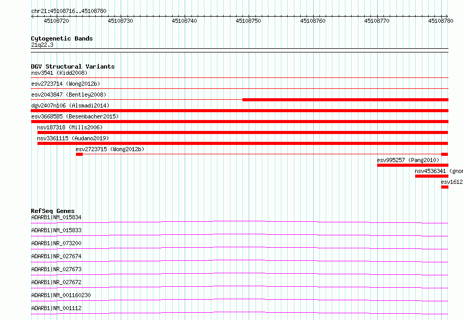The height and width of the screenshot is (320, 463).
Task: Open variant esv3668585 (Besenbacher2015)
Action: (x=75, y=116)
